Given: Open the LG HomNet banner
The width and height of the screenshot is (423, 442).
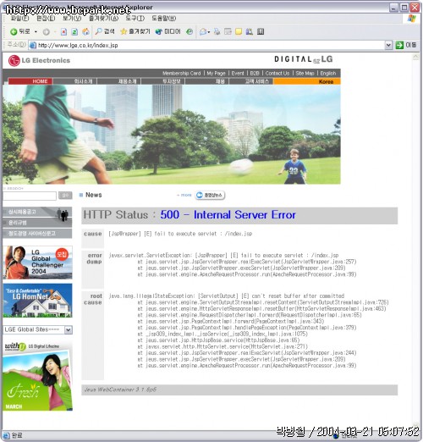Looking at the screenshot, I should point(37,301).
